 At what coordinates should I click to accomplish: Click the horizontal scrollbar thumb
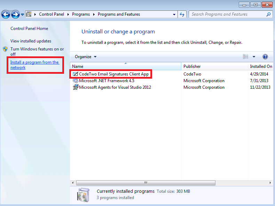coord(146,183)
